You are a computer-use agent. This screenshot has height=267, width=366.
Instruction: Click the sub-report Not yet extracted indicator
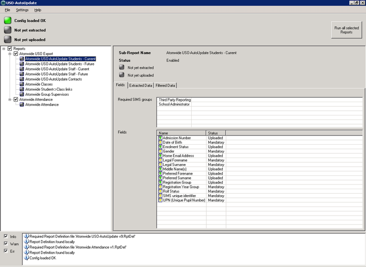coord(122,67)
